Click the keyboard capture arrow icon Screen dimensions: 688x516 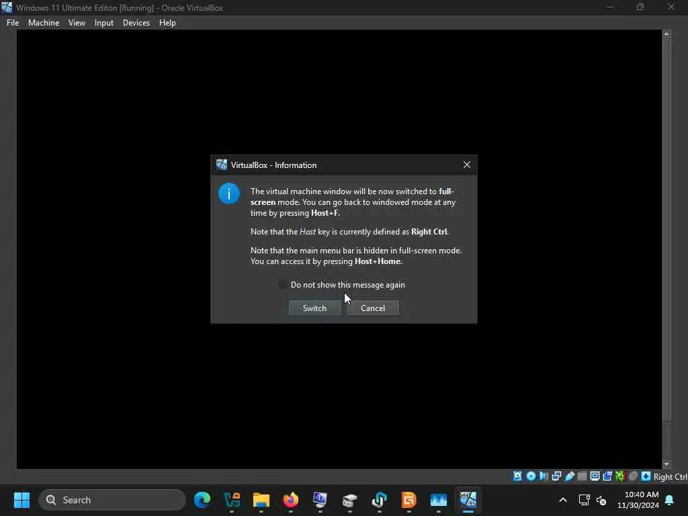[x=646, y=476]
